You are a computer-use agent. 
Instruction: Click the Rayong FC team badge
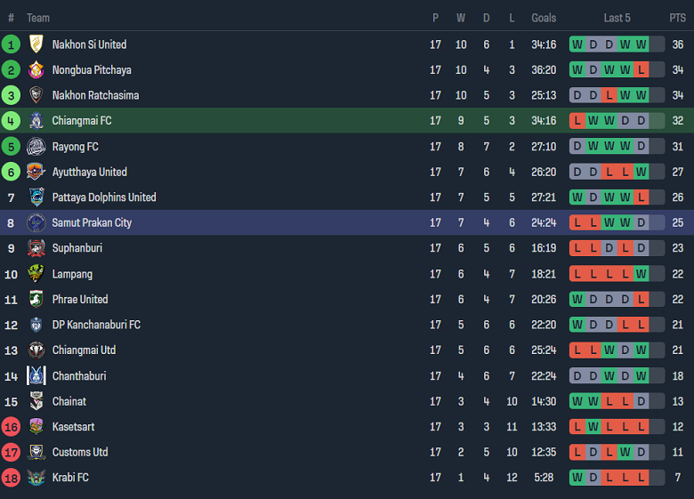point(36,147)
